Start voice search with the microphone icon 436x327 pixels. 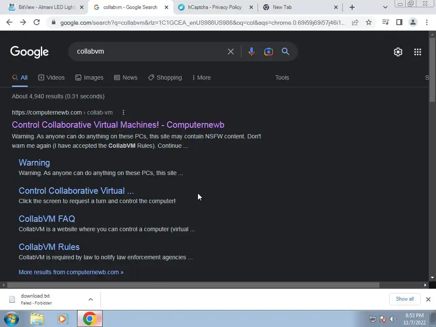tap(251, 52)
